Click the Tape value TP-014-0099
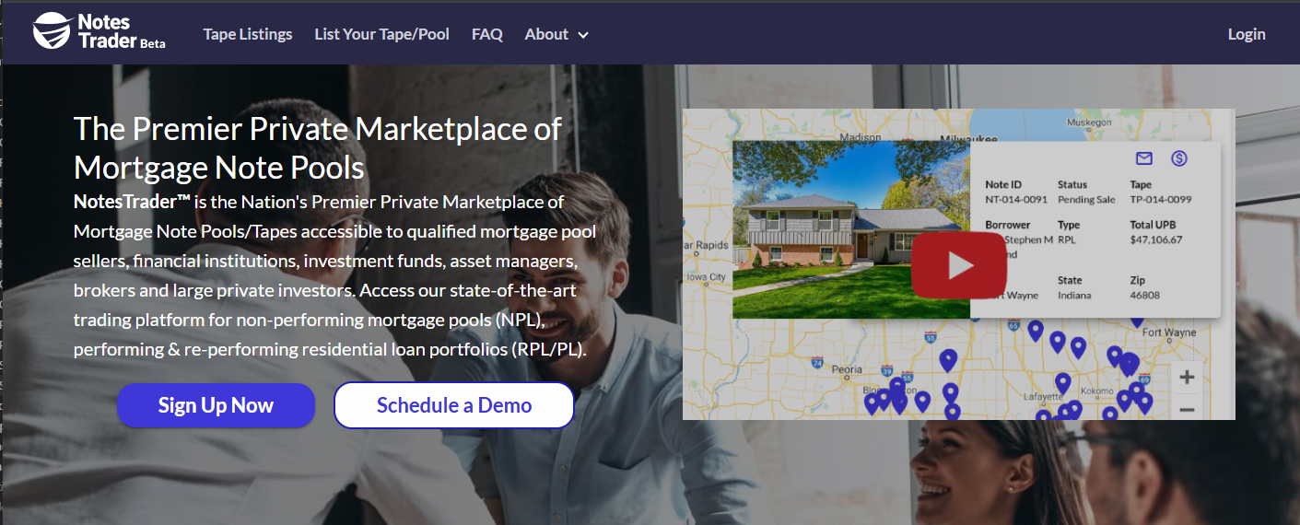 [x=1161, y=199]
